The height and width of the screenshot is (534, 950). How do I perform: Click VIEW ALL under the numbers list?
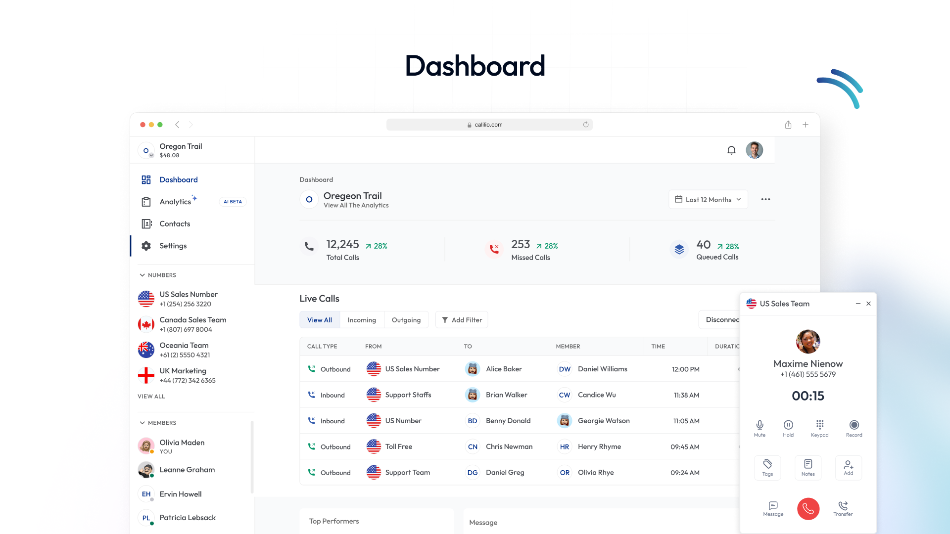tap(151, 396)
